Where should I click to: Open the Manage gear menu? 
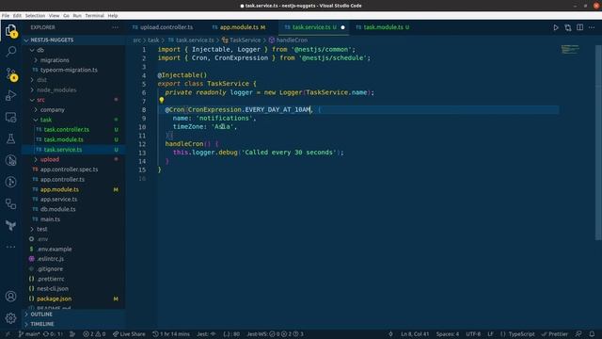[x=10, y=318]
